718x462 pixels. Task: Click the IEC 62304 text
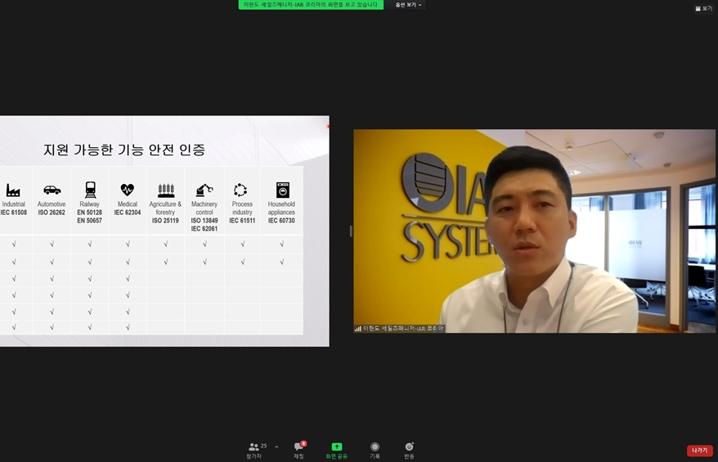click(128, 213)
